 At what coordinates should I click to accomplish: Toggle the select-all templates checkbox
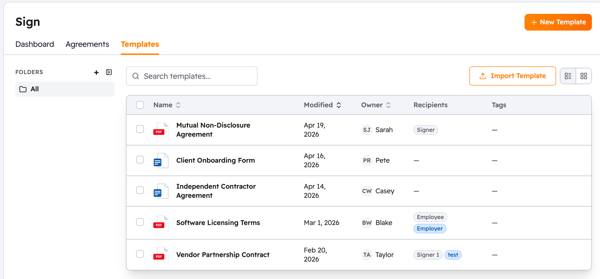point(140,105)
